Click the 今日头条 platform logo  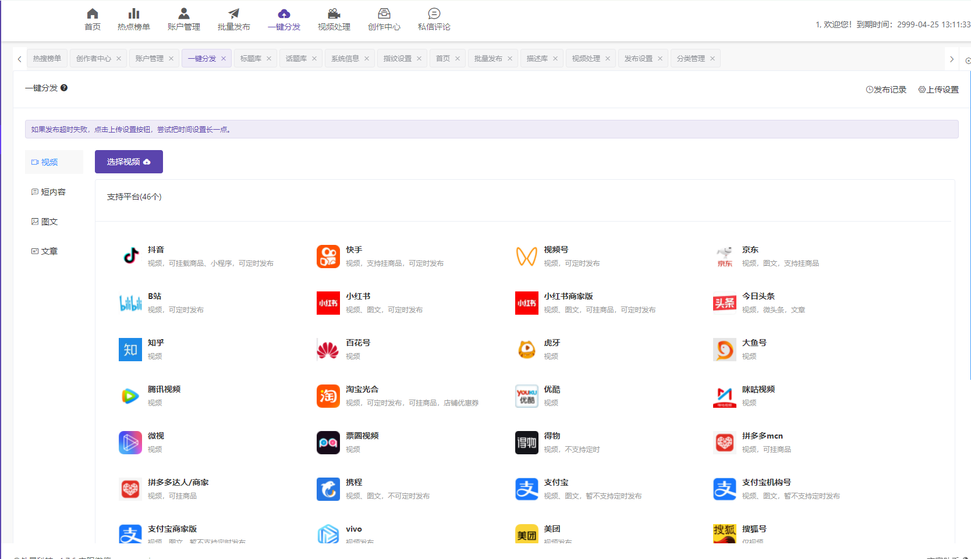pyautogui.click(x=725, y=303)
